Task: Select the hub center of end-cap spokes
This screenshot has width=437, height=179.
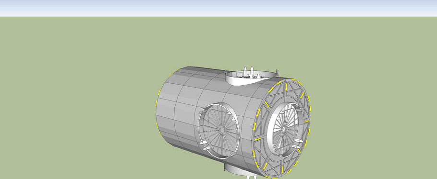Action: coord(283,129)
